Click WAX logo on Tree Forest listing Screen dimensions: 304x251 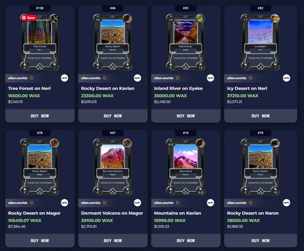click(64, 78)
